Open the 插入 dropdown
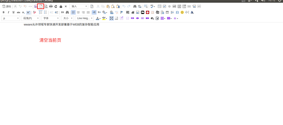 tap(79, 7)
